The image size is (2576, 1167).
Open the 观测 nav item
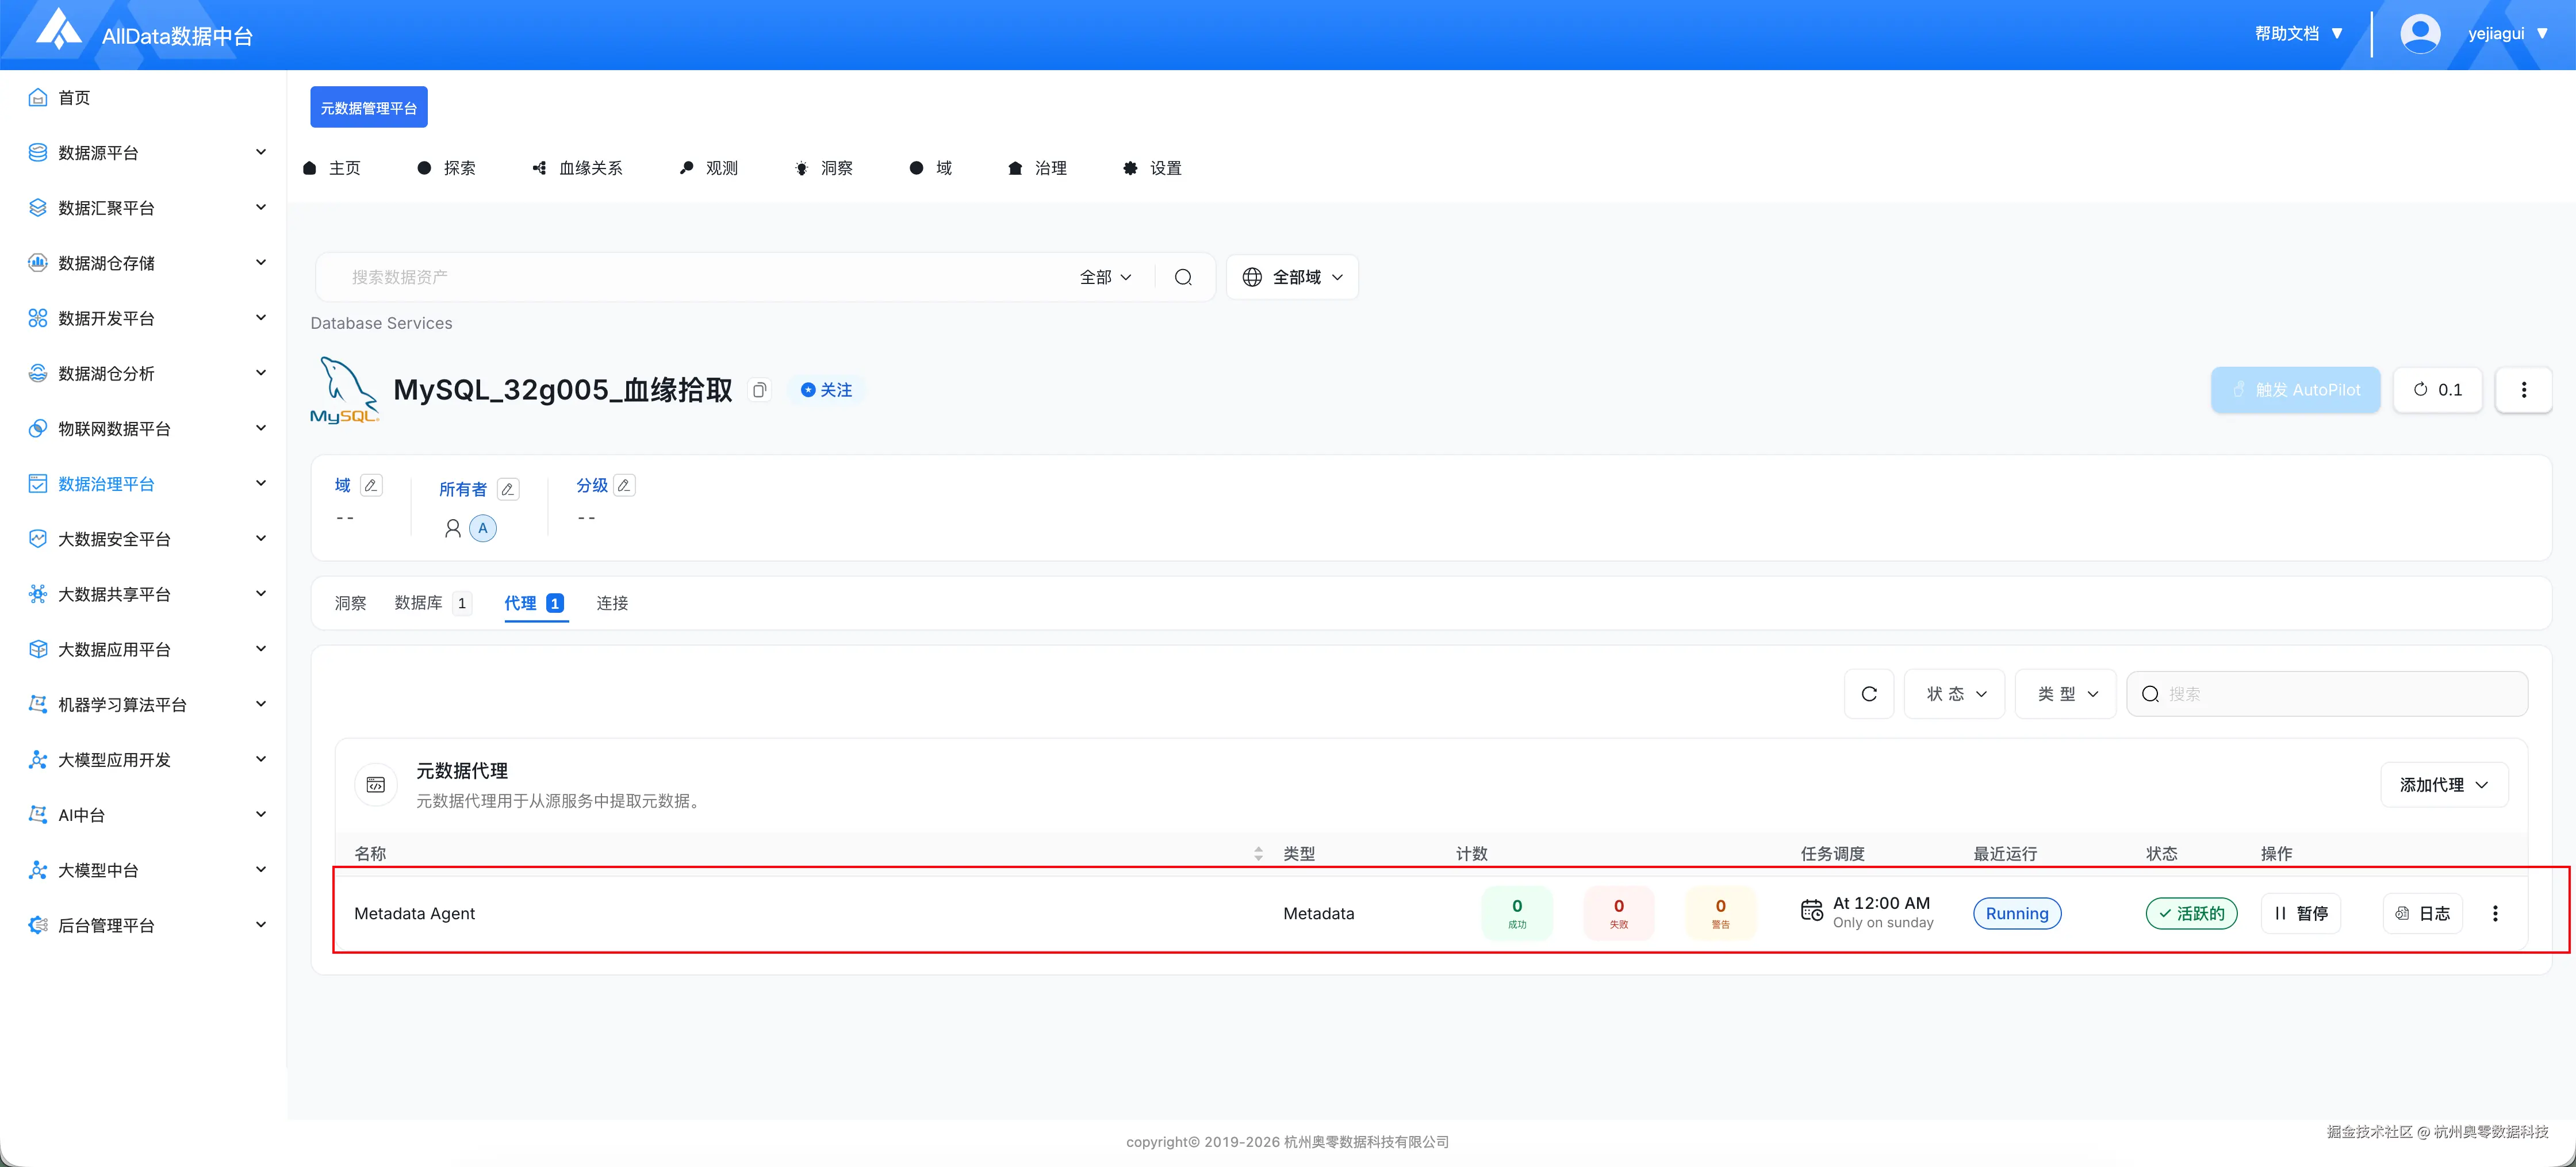click(x=708, y=168)
